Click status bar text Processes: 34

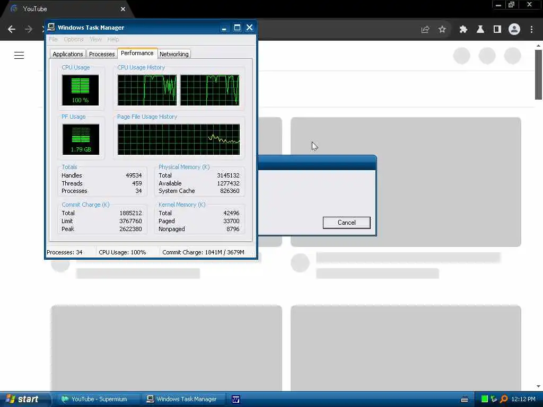[x=64, y=252]
